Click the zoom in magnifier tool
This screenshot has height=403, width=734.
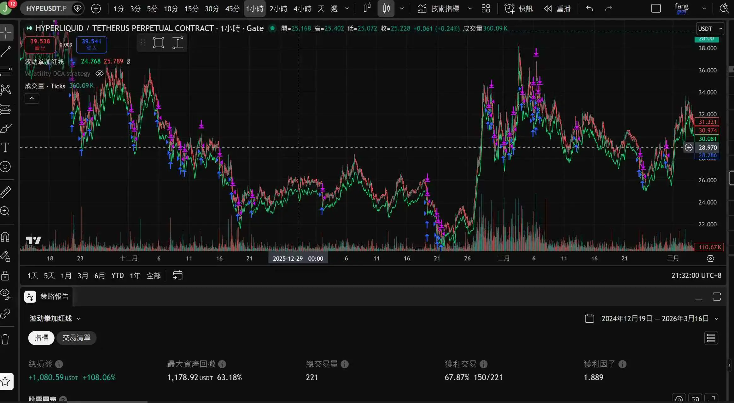5,211
